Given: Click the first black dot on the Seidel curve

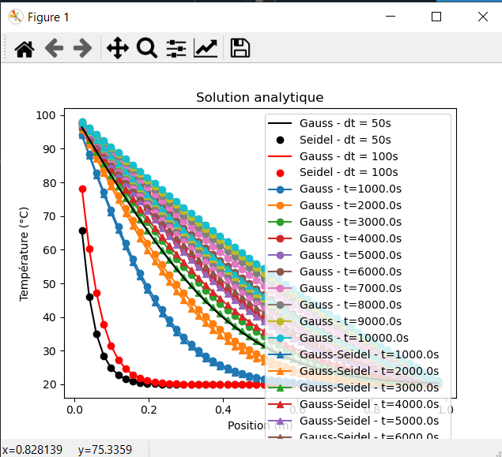Looking at the screenshot, I should point(82,230).
